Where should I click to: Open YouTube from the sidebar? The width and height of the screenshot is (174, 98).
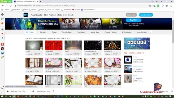coord(2,34)
